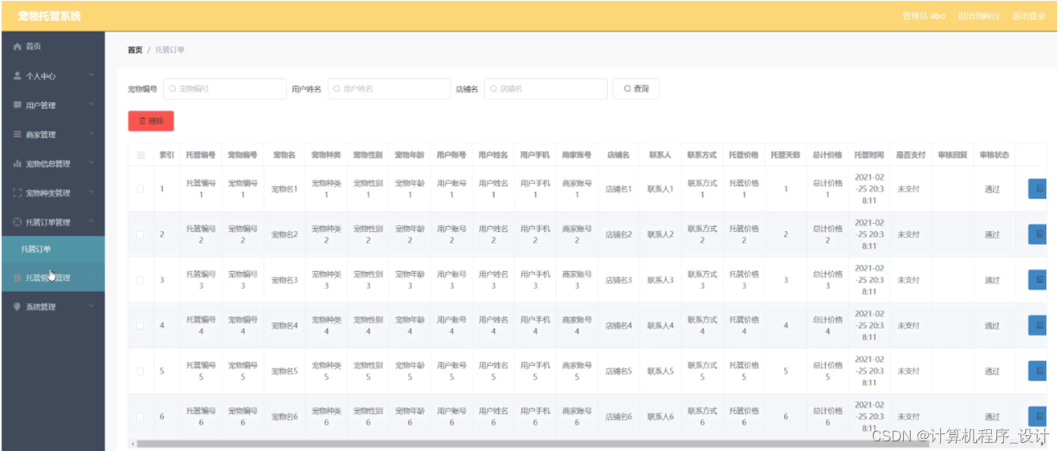Tick the checkbox for row with index 3
Image resolution: width=1062 pixels, height=451 pixels.
click(x=141, y=280)
